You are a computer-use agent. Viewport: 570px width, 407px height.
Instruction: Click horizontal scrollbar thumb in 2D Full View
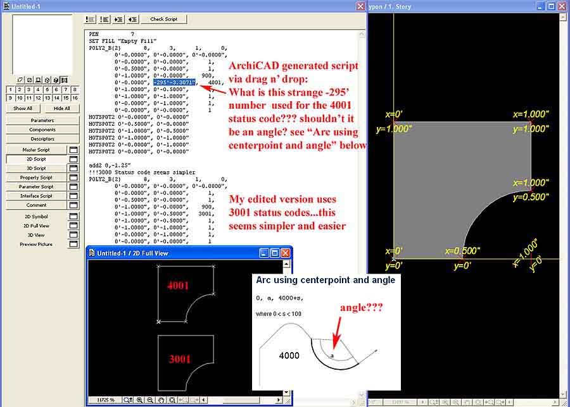click(x=241, y=400)
